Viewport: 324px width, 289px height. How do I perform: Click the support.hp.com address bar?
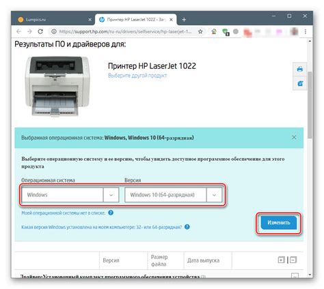pyautogui.click(x=125, y=31)
